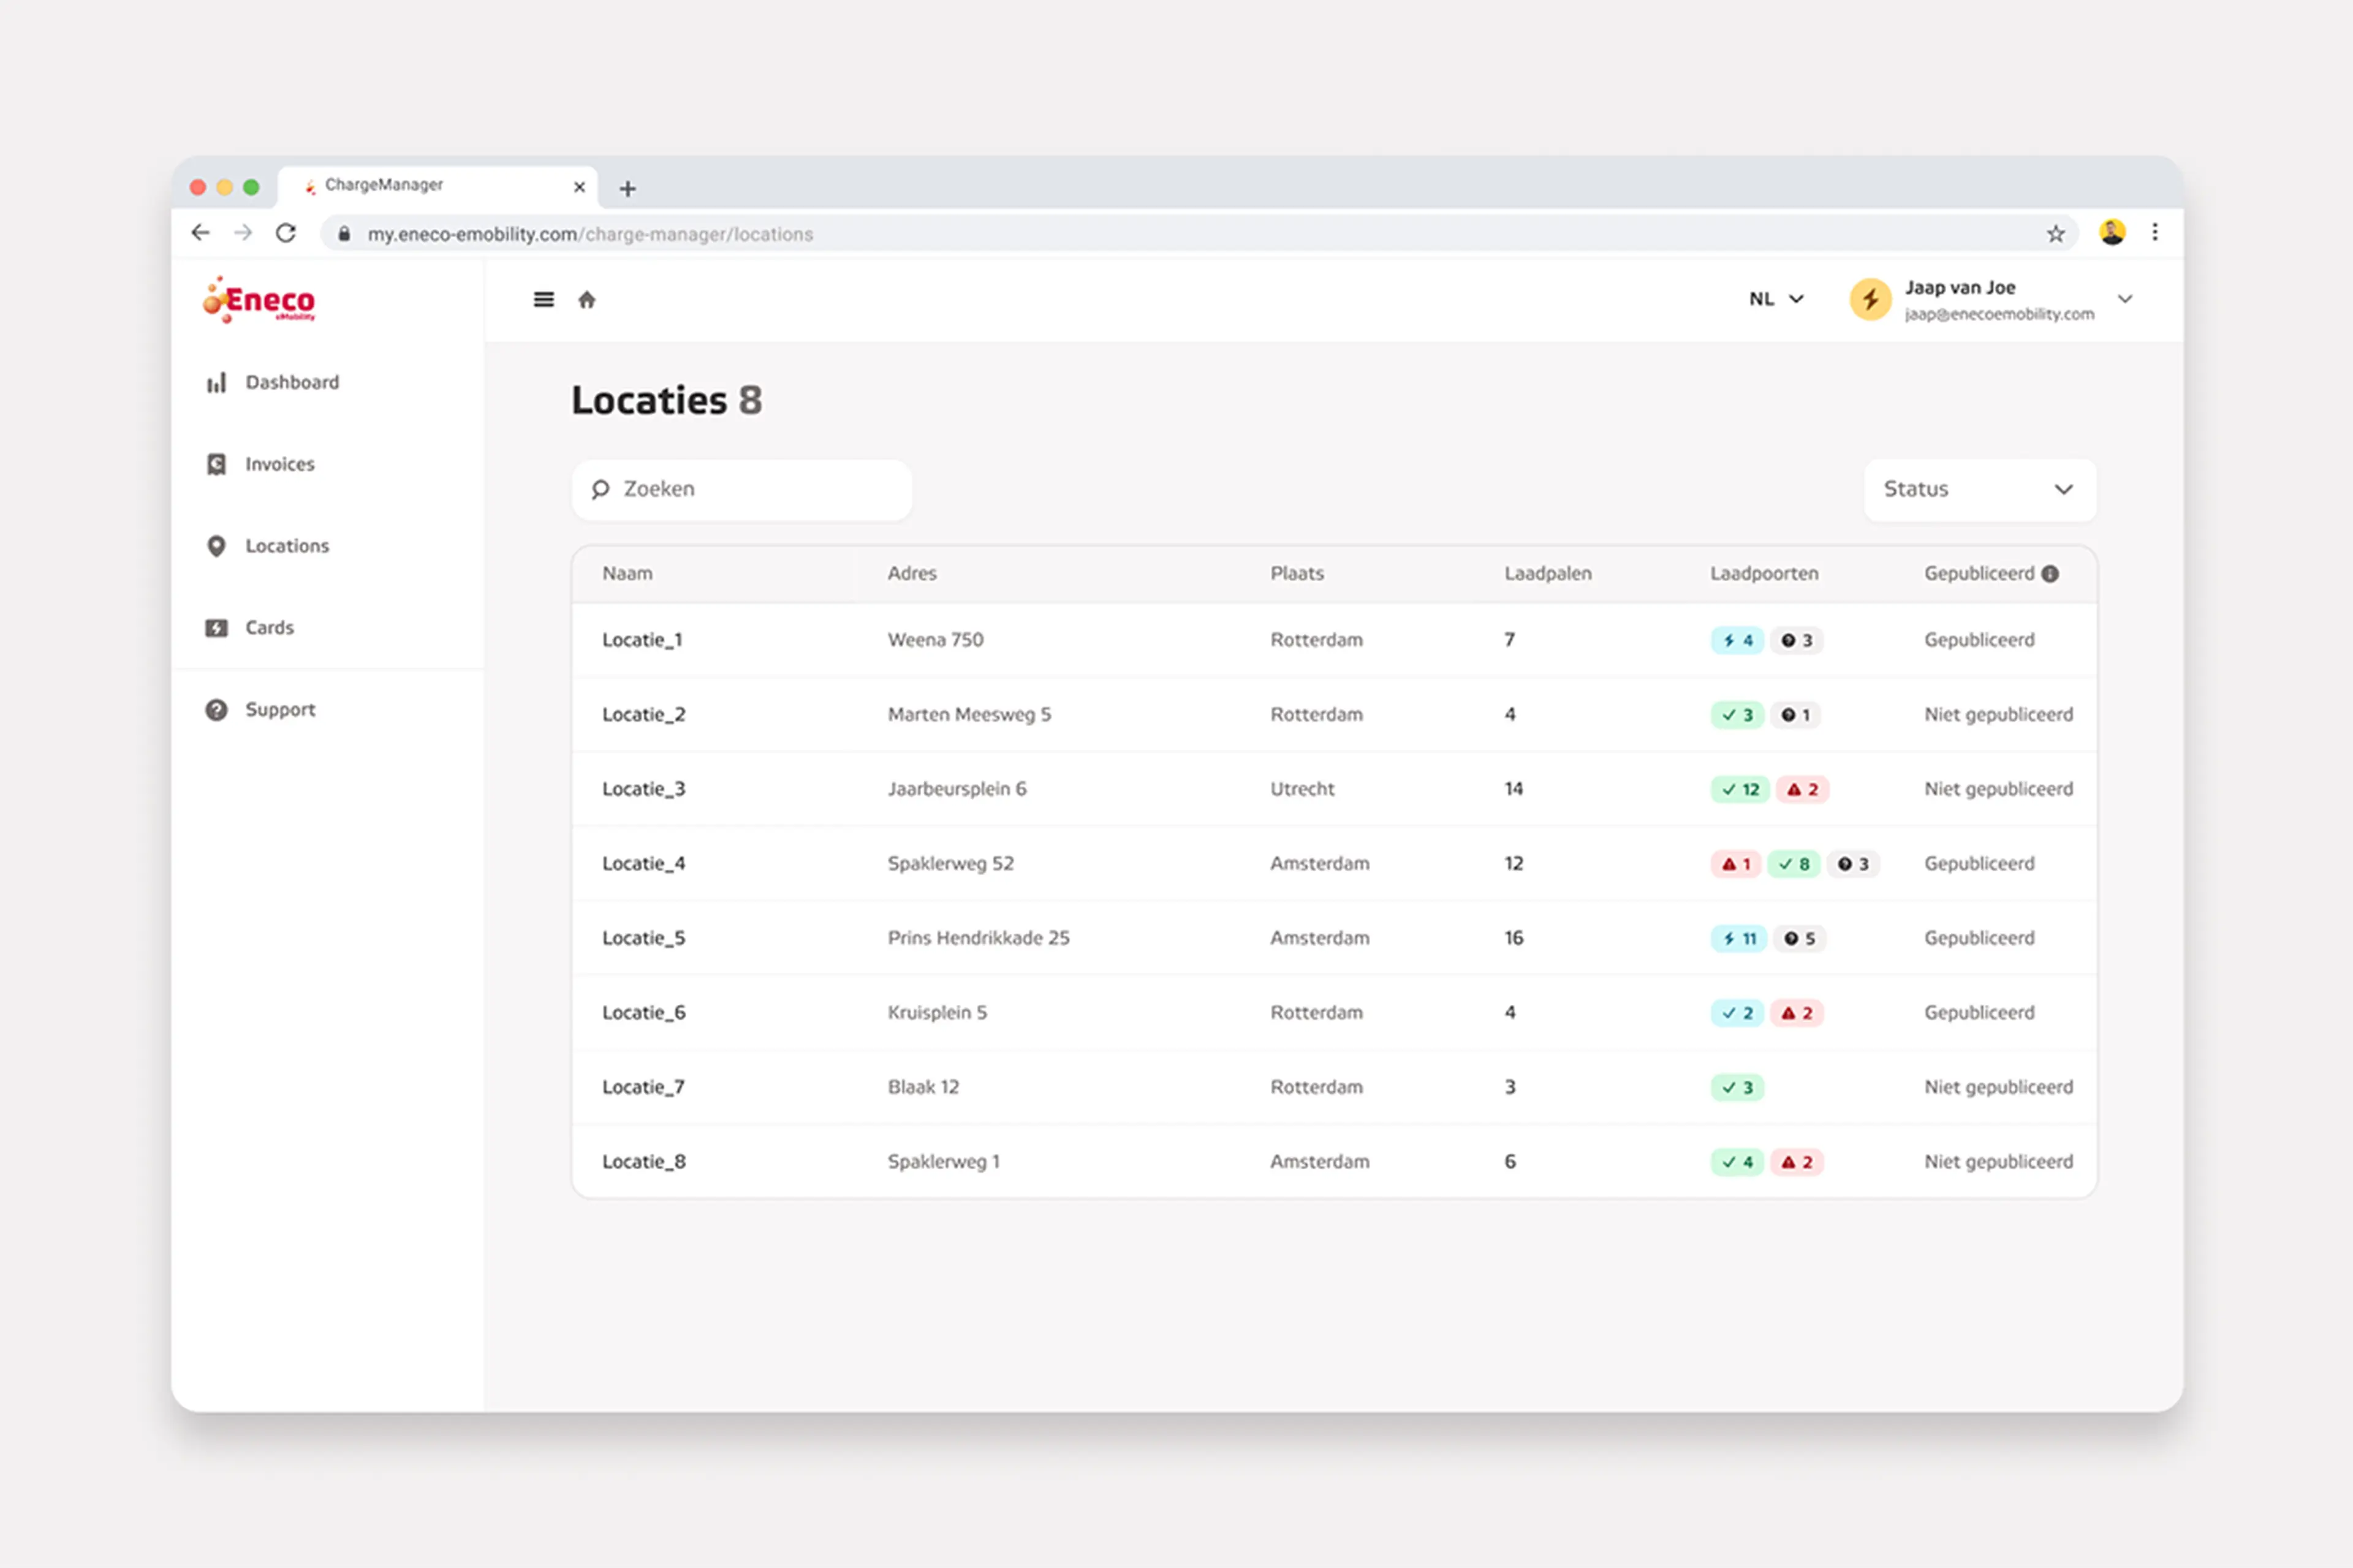This screenshot has height=1568, width=2353.
Task: Expand the Jaap van Joe account menu
Action: 2125,299
